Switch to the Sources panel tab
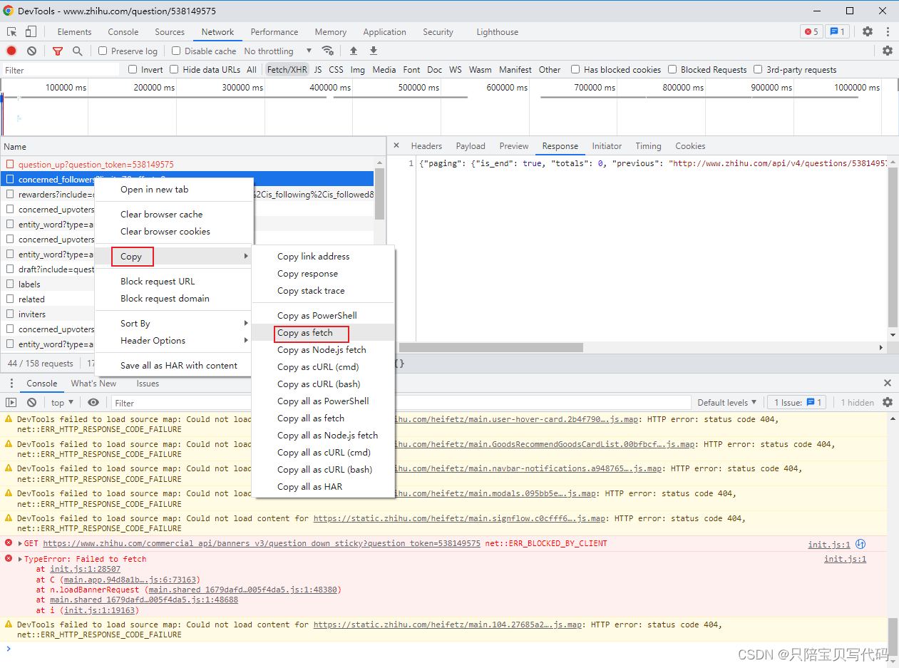Screen dimensions: 899x668 point(170,31)
